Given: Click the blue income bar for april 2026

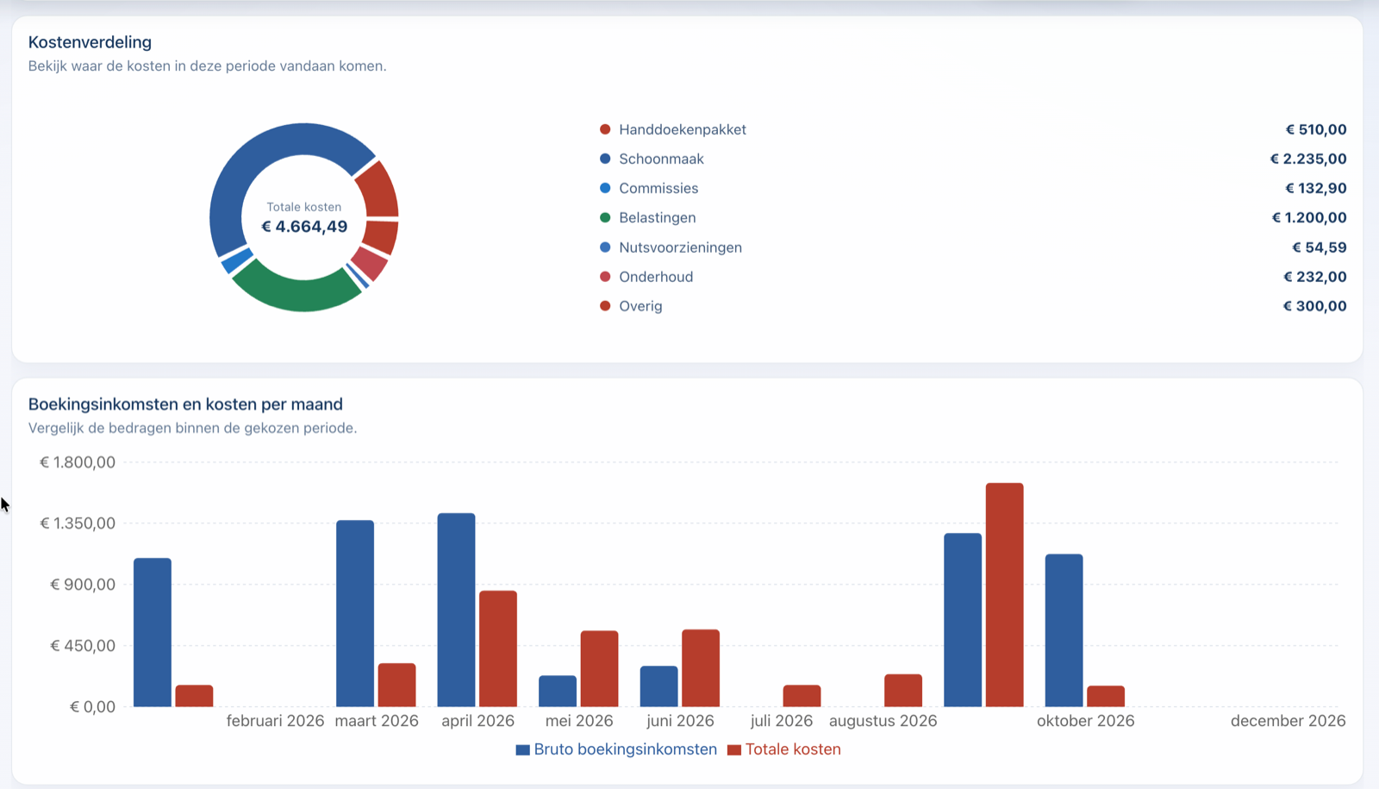Looking at the screenshot, I should [456, 610].
